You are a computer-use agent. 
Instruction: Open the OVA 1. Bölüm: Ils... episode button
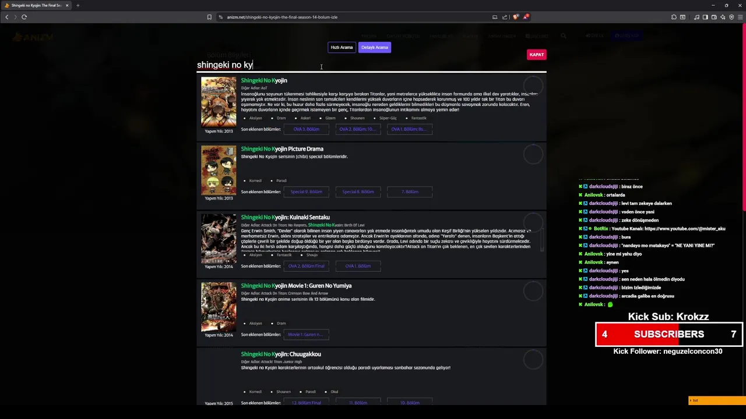[410, 129]
